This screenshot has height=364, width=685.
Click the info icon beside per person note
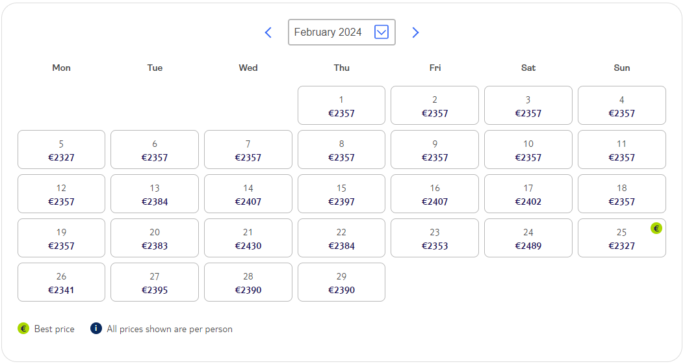(x=96, y=328)
